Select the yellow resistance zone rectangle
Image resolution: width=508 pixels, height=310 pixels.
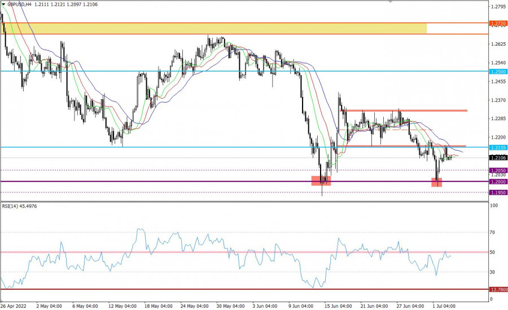[213, 29]
